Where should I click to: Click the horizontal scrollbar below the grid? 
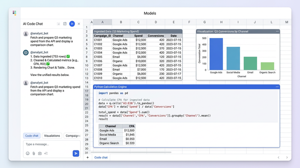coord(131,152)
